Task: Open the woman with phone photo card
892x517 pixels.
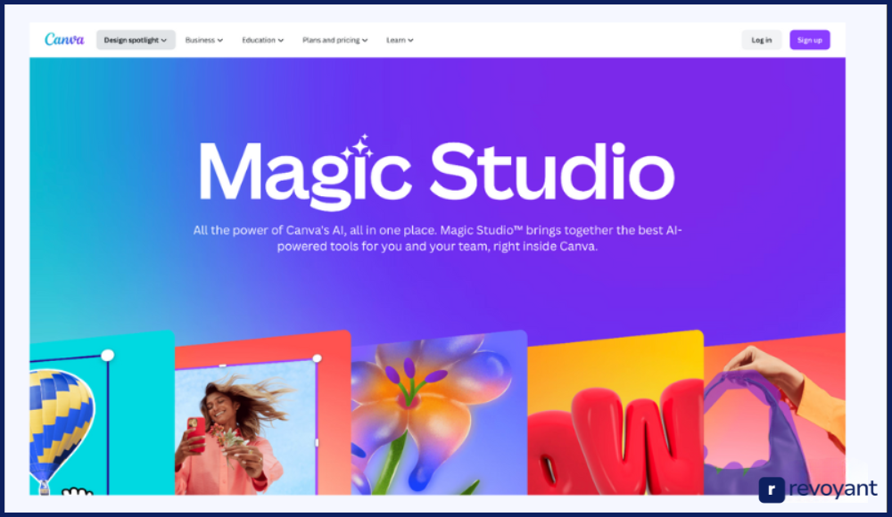Action: 263,414
